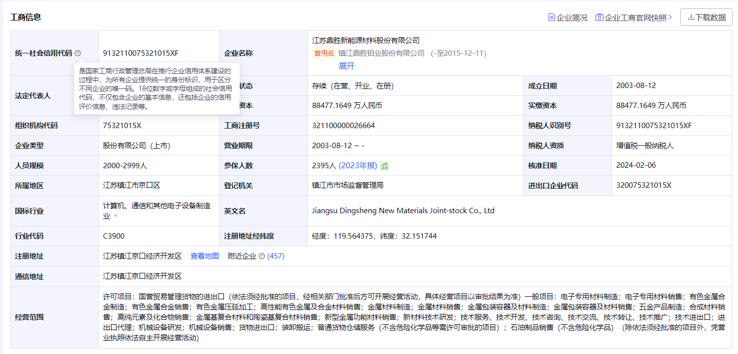The width and height of the screenshot is (738, 354).
Task: Click the download icon in 下载数据 button
Action: point(691,17)
